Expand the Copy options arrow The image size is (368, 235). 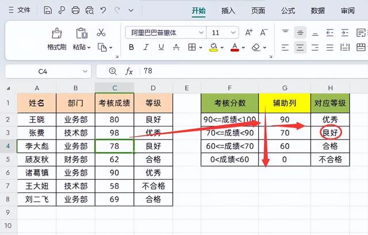click(x=111, y=48)
